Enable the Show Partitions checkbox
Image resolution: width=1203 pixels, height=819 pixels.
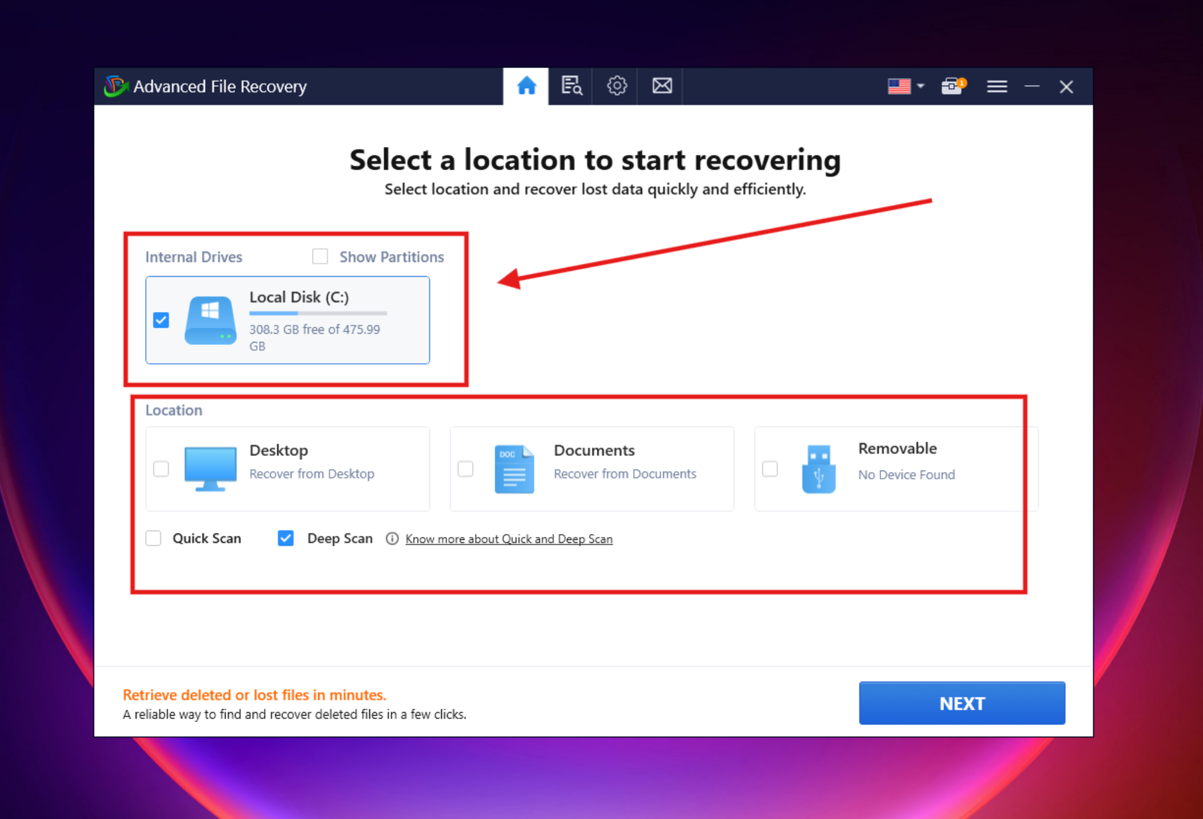tap(320, 257)
